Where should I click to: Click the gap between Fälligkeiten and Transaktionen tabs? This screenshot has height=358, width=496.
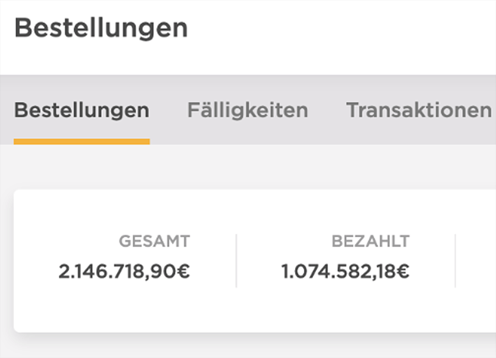click(x=327, y=110)
